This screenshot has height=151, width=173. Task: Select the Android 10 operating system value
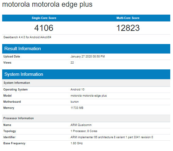coord(77,90)
